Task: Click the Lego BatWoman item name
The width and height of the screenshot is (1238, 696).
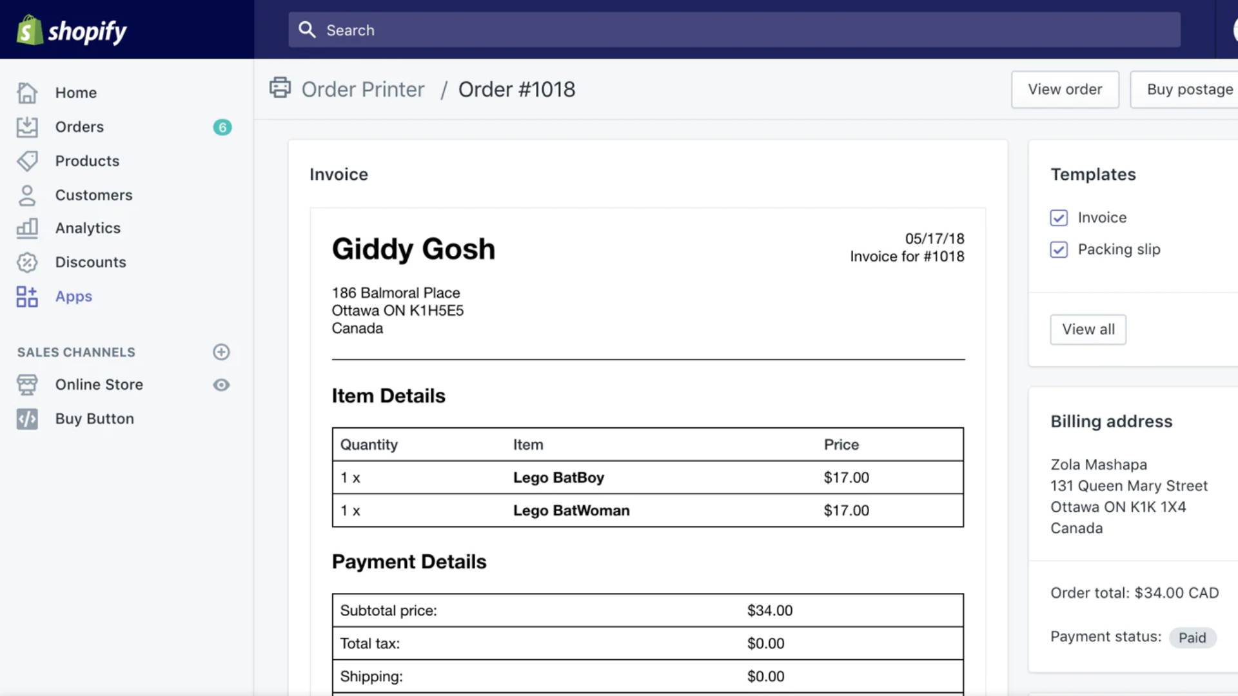Action: coord(571,510)
